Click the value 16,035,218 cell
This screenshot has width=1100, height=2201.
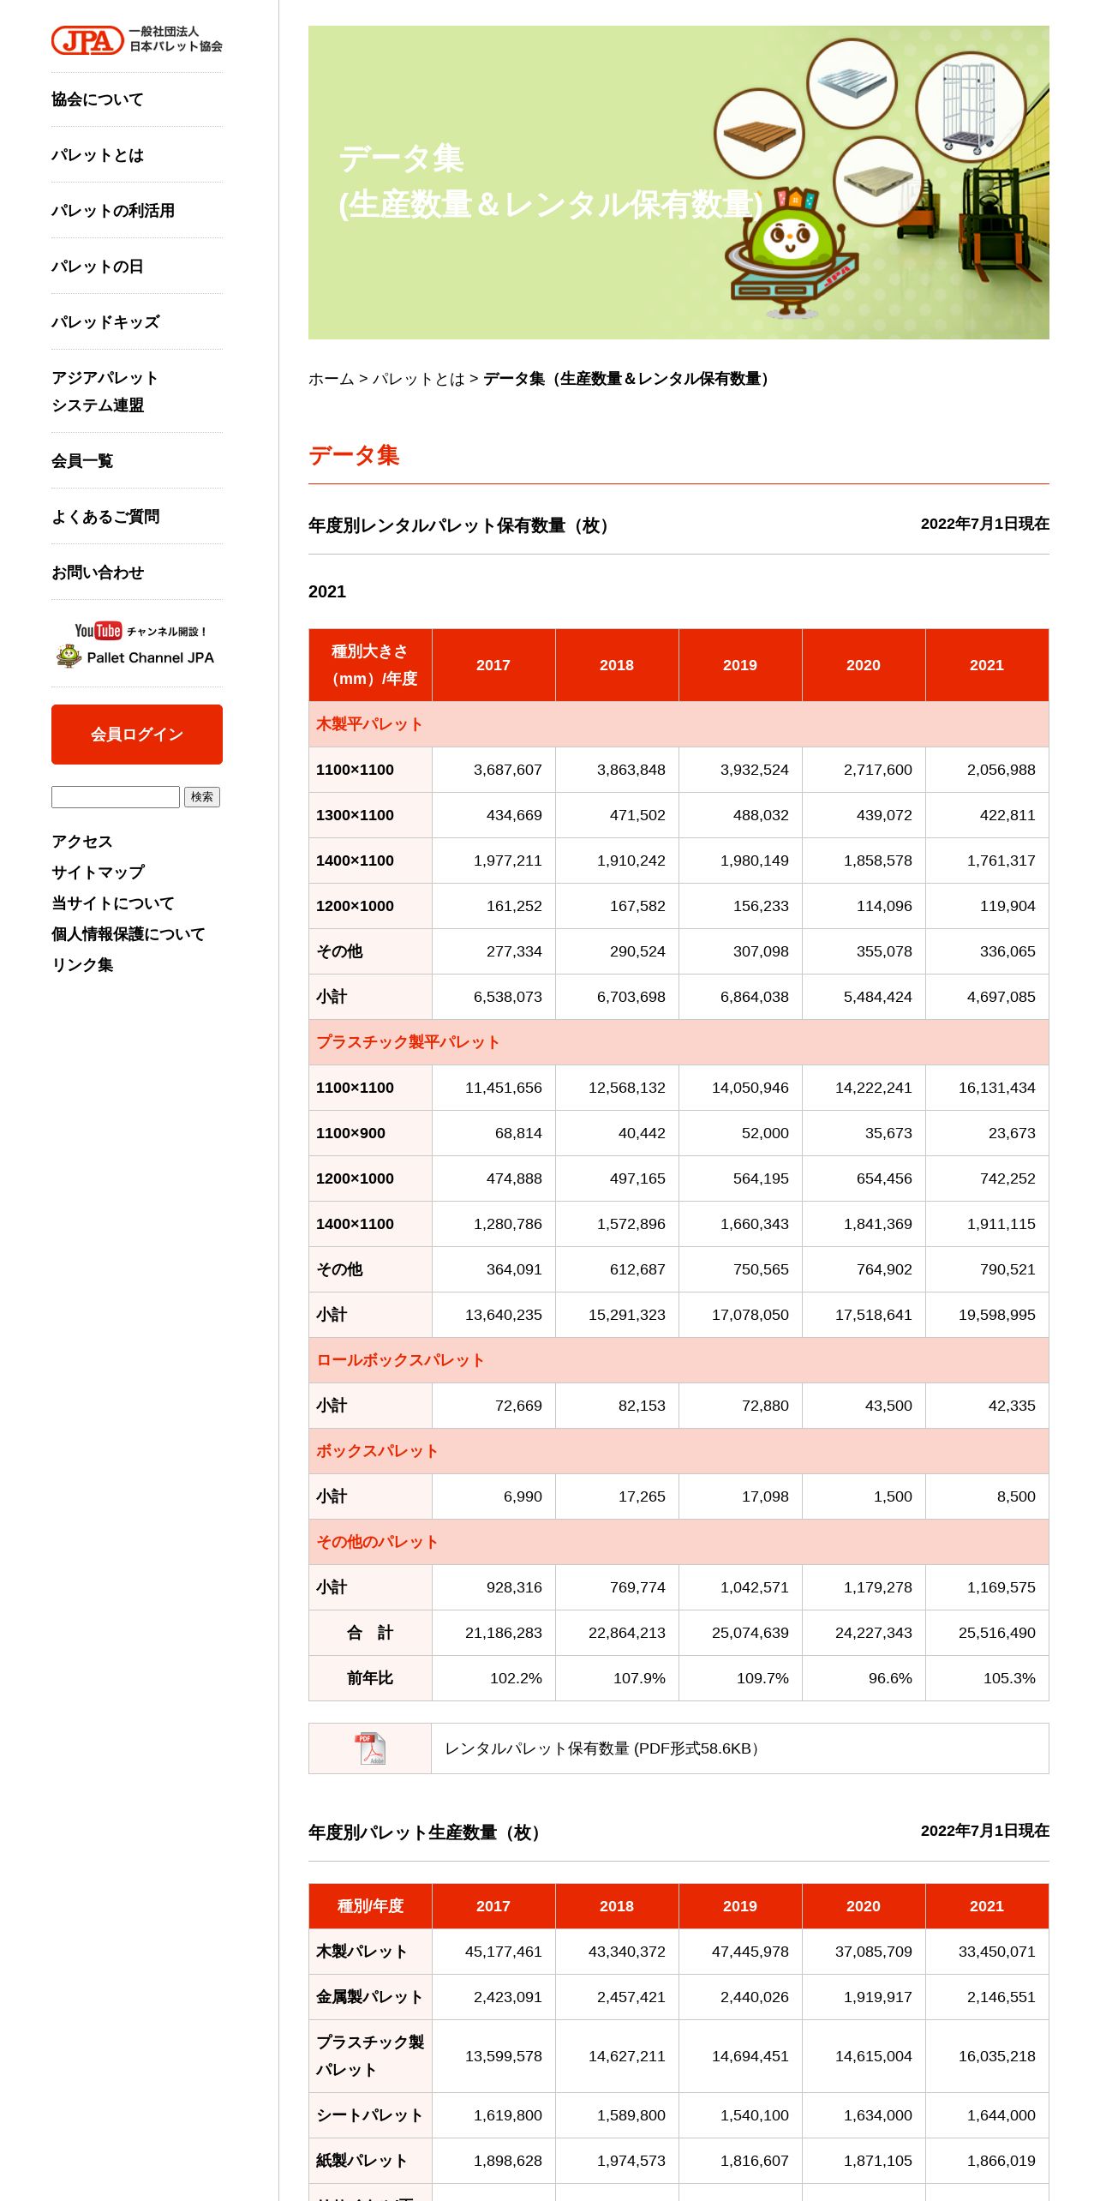point(987,2056)
